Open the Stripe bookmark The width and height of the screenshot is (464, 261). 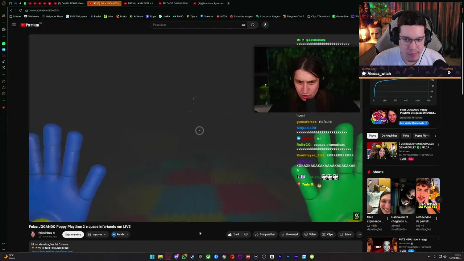[x=151, y=16]
